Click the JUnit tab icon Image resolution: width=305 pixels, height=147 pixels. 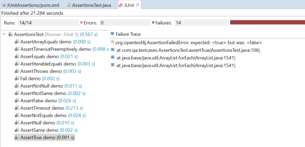point(121,5)
